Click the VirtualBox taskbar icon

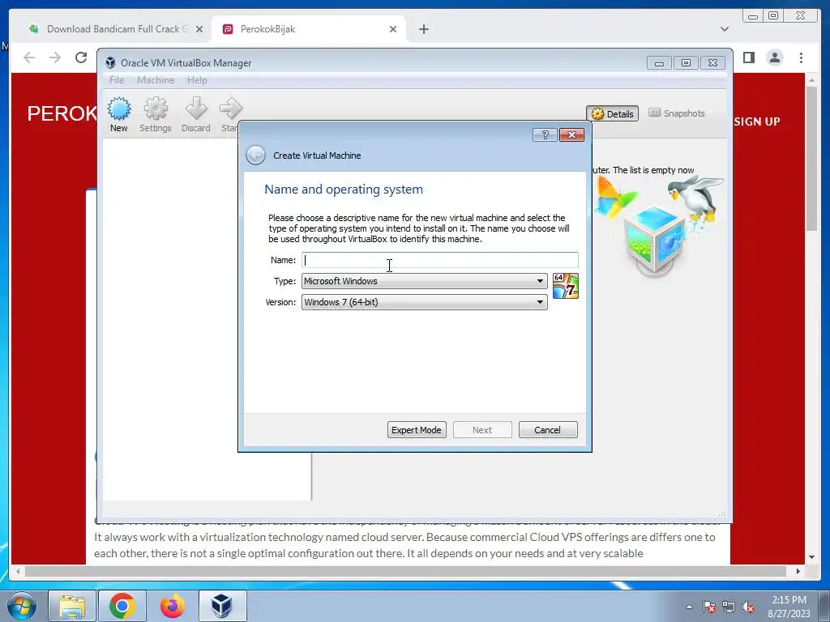[x=222, y=606]
